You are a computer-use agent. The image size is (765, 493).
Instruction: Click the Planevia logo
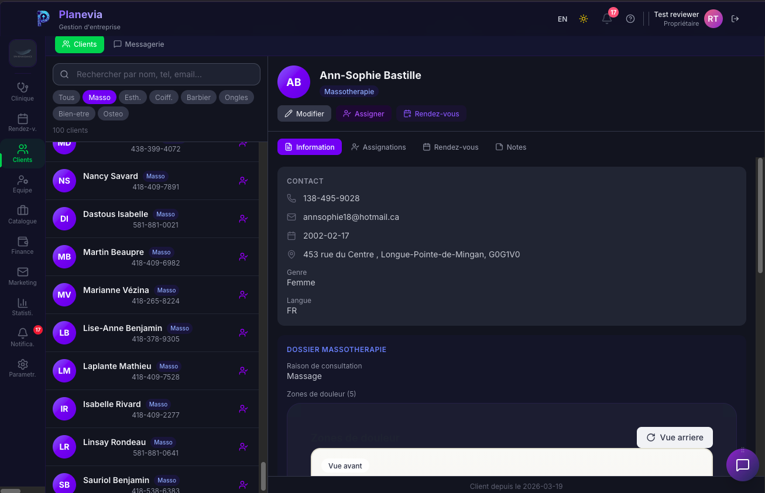coord(43,19)
